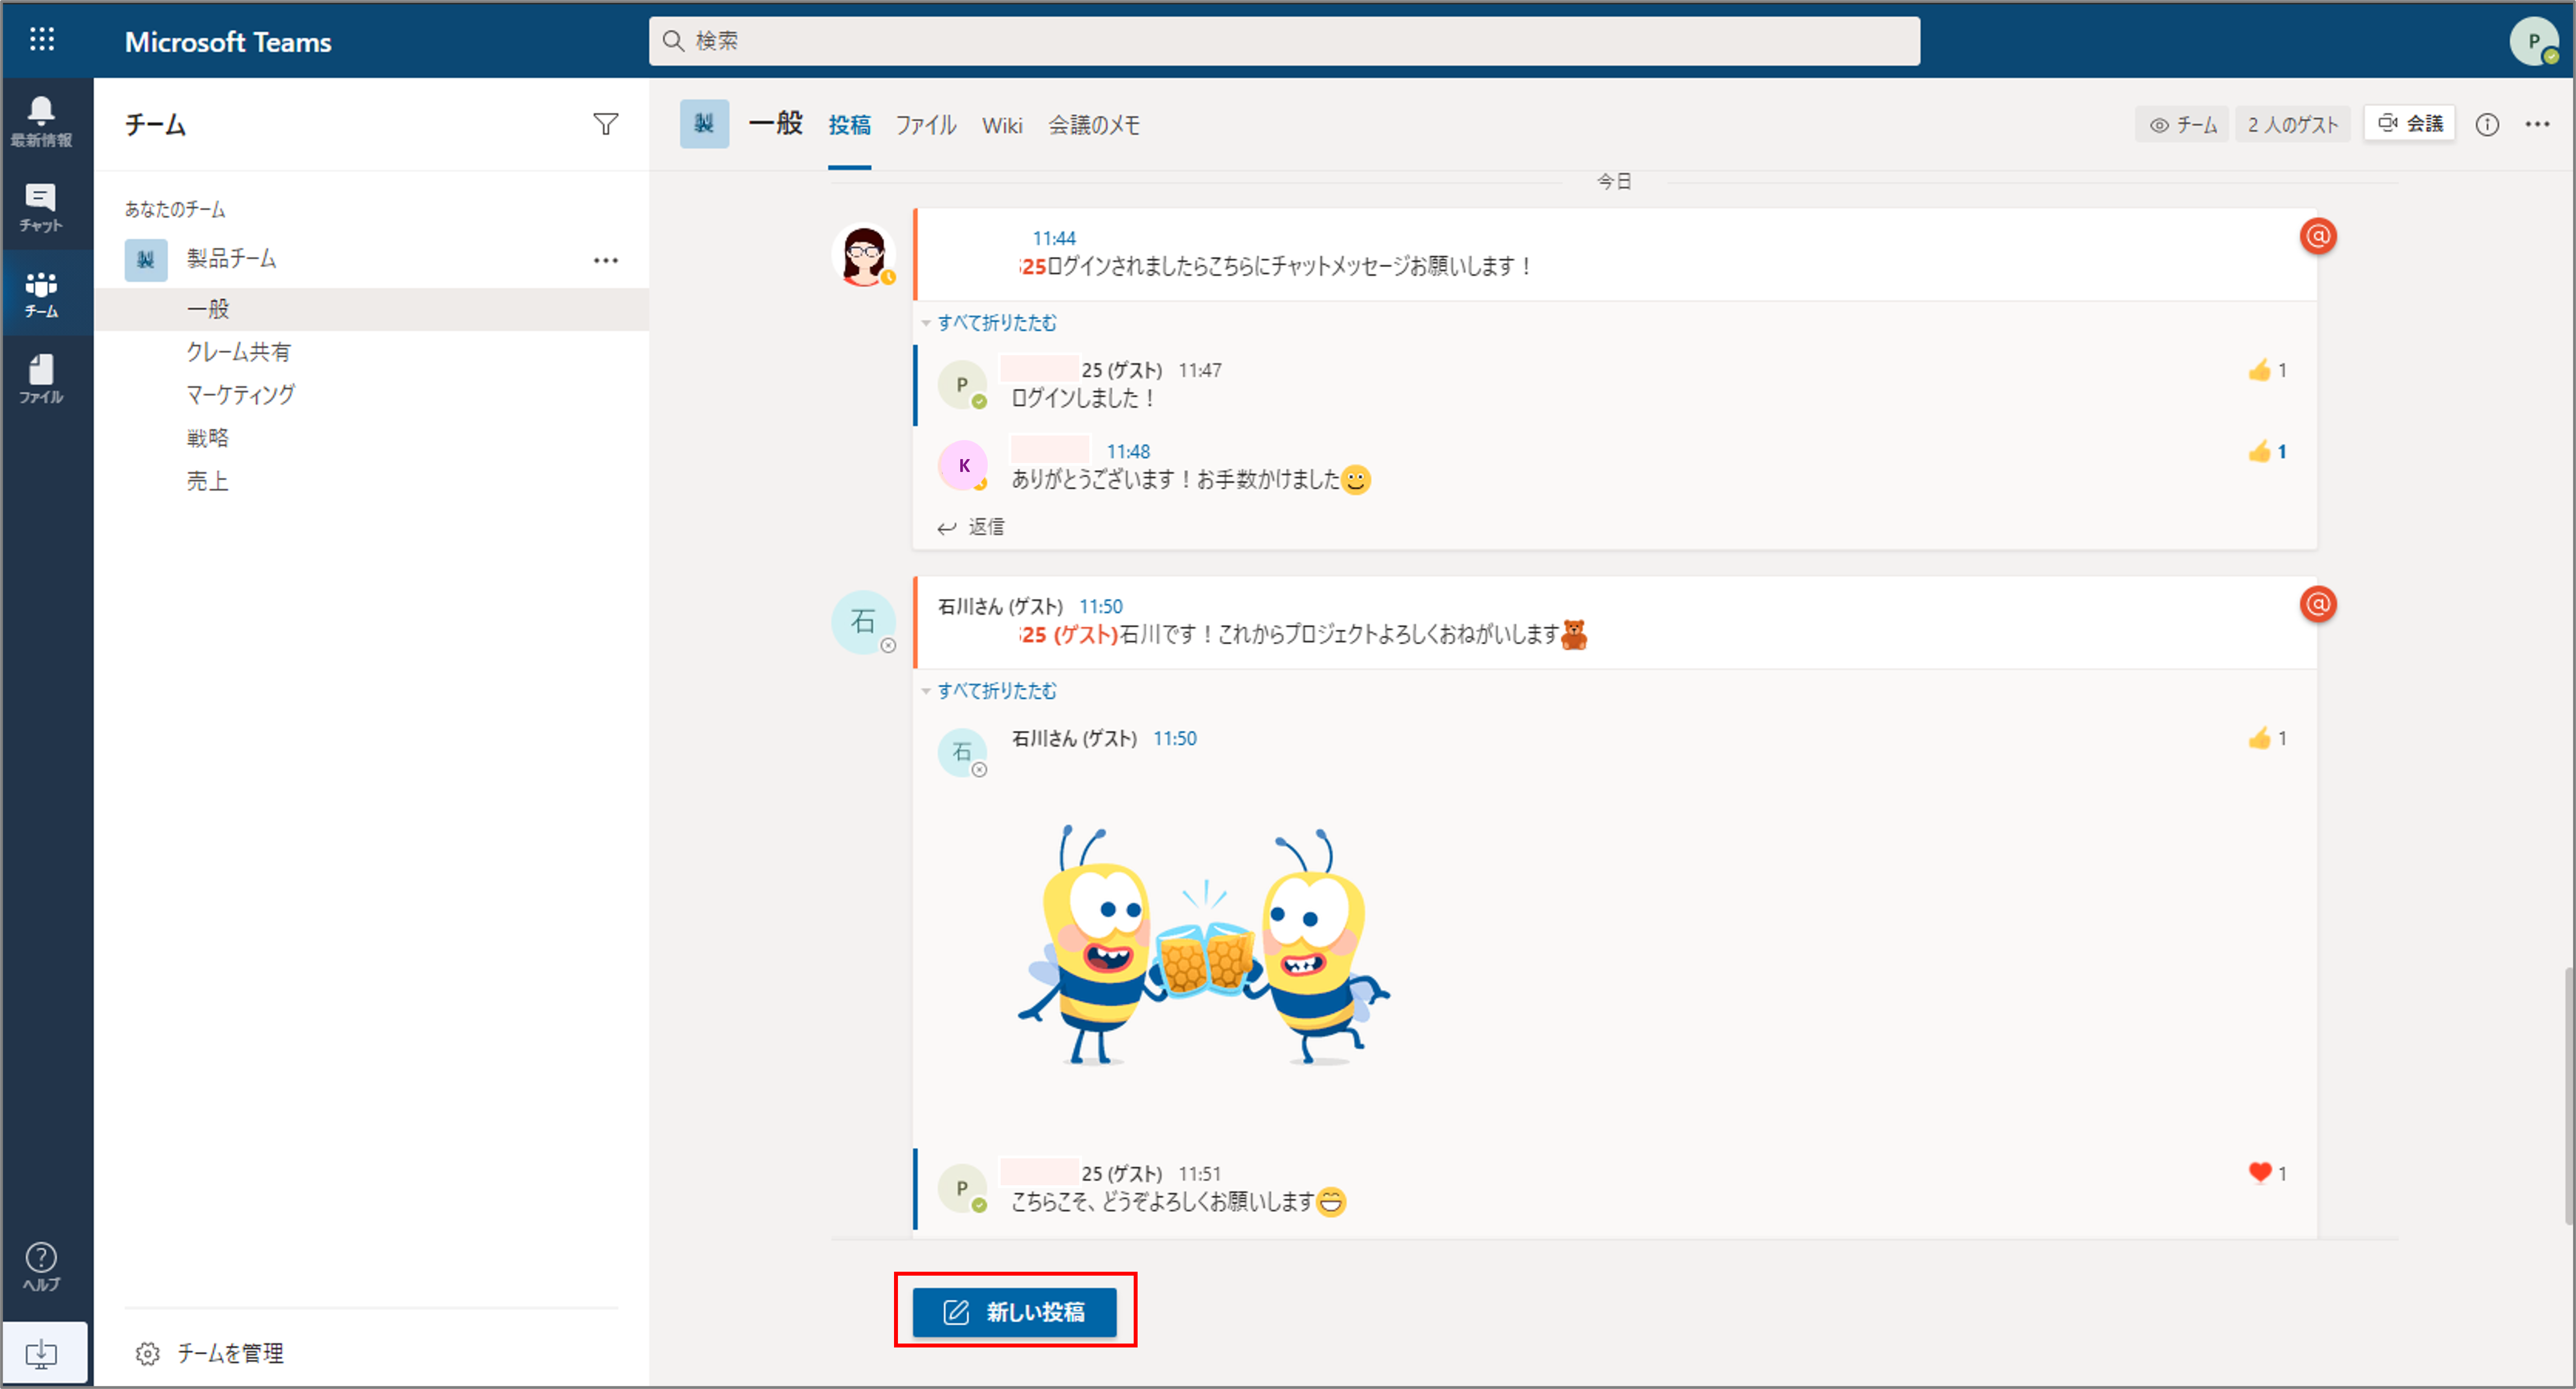Open channel more options ellipsis in header
Screen dimensions: 2576x1389
click(x=2537, y=124)
